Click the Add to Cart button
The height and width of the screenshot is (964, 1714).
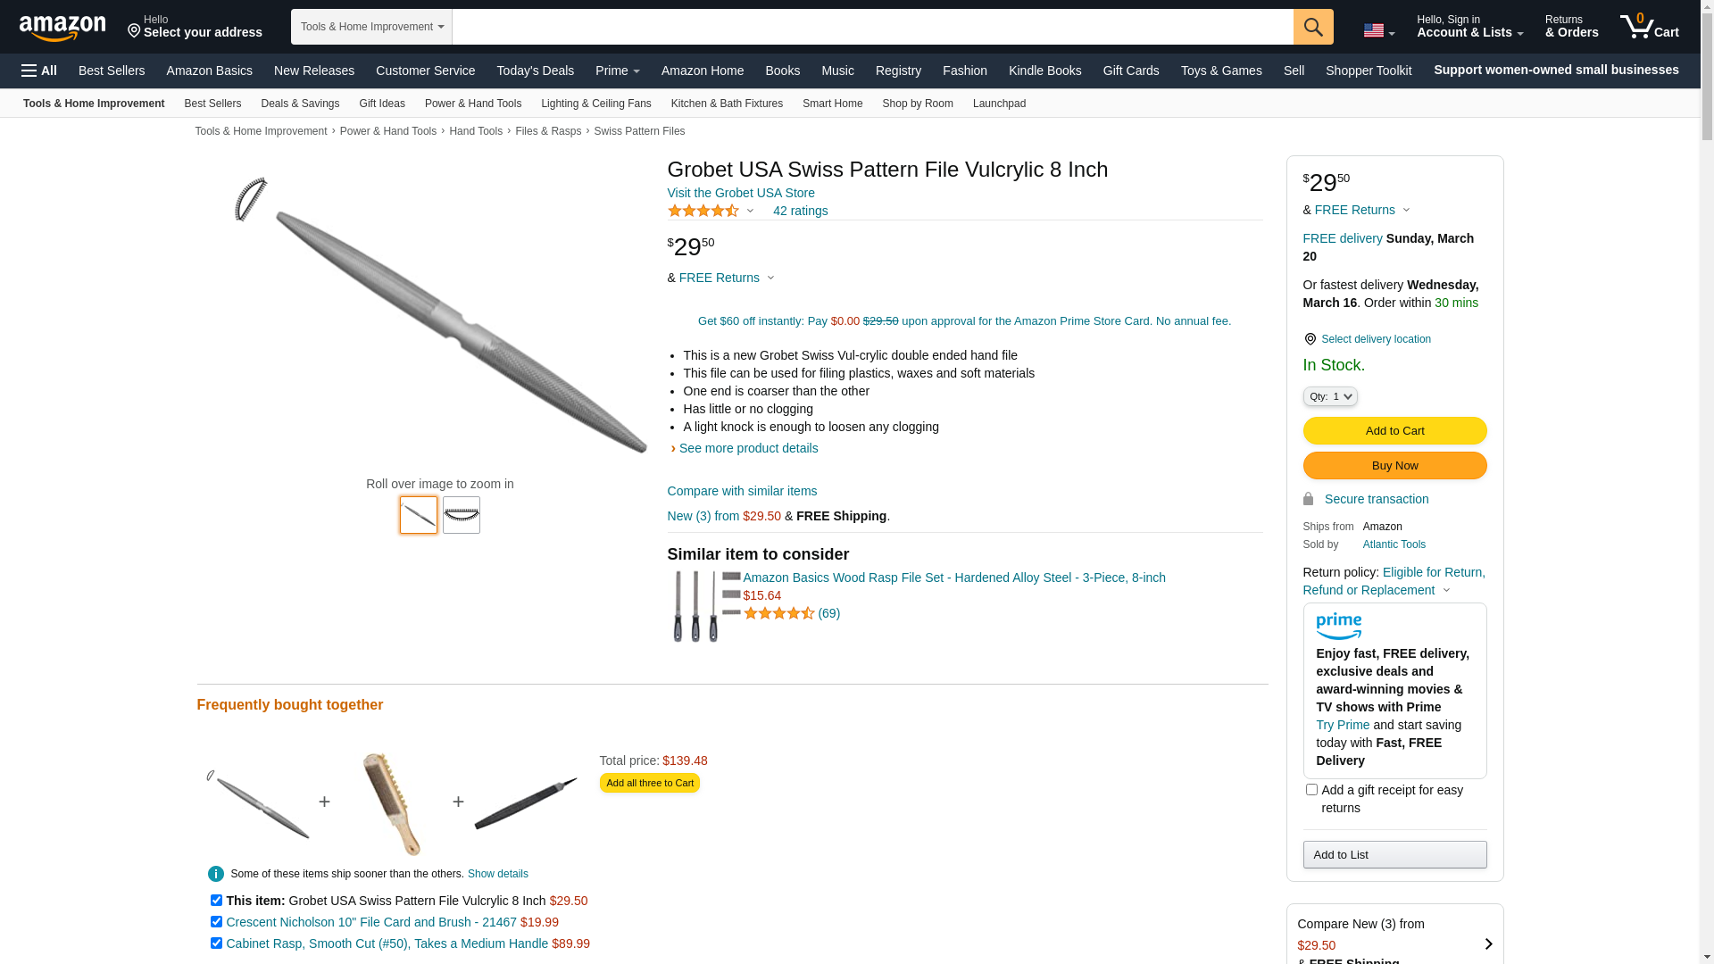(x=1394, y=431)
